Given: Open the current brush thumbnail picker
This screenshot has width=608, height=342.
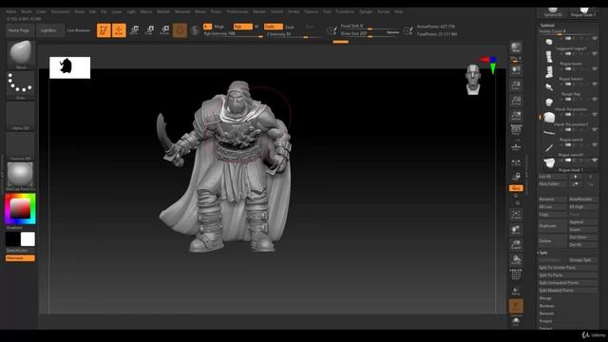Looking at the screenshot, I should coord(21,53).
